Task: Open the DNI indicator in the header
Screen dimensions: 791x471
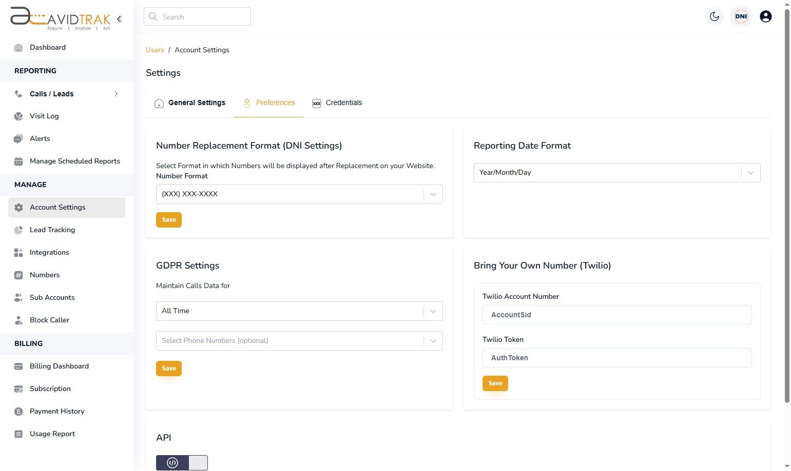Action: tap(741, 16)
